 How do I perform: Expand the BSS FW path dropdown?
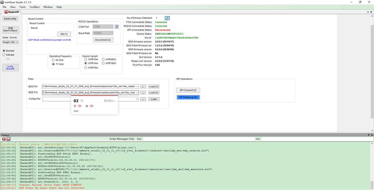pos(137,87)
